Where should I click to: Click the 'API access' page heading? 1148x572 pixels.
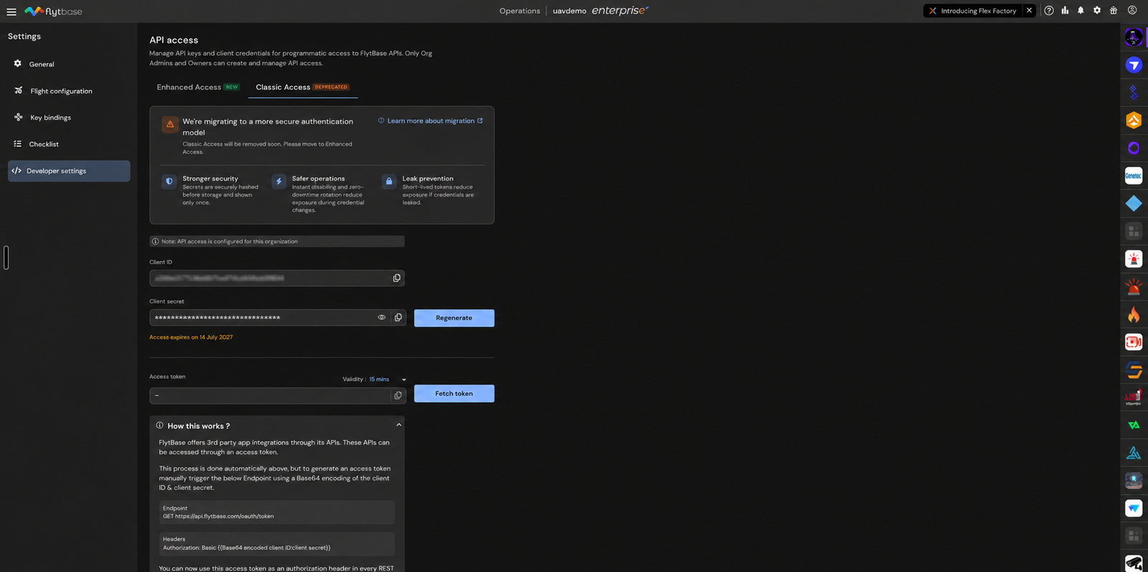[174, 40]
